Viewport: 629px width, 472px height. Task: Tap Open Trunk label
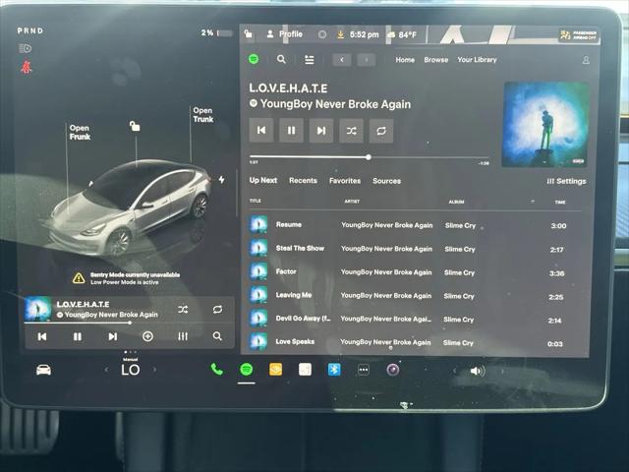click(203, 114)
